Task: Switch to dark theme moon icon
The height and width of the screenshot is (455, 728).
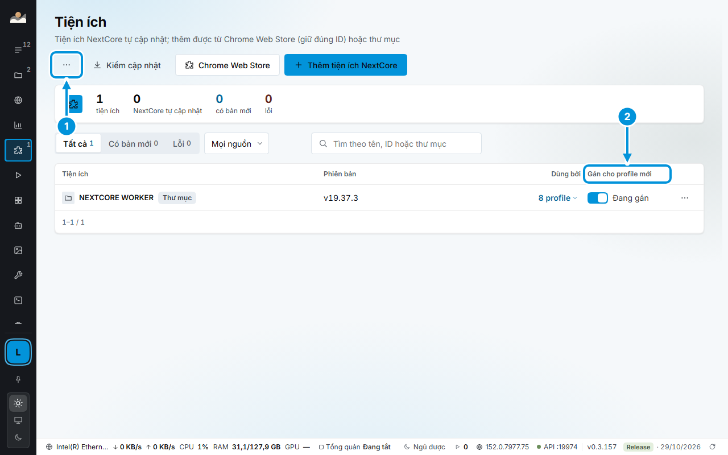Action: (18, 437)
